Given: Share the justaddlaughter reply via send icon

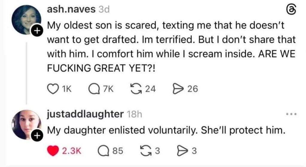Looking at the screenshot, I should 181,151.
